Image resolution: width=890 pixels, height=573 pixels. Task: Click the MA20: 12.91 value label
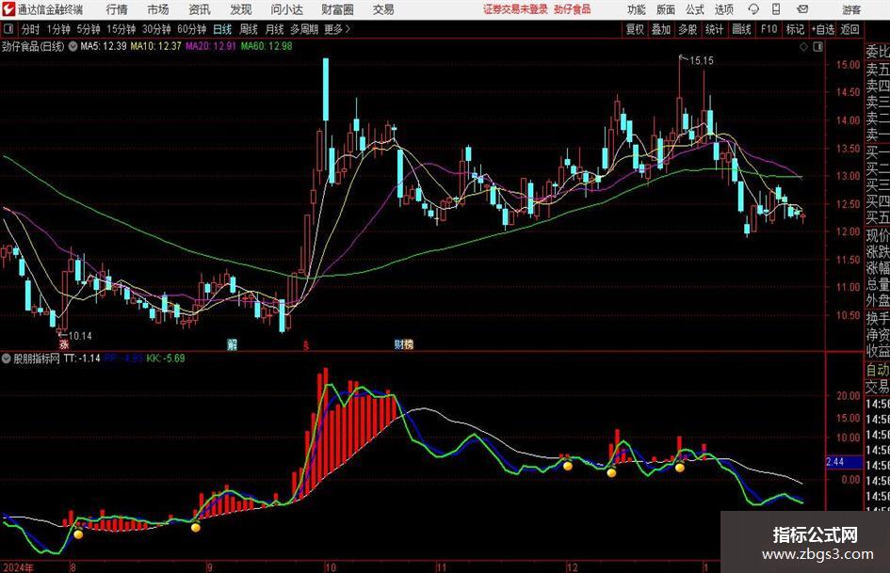pos(211,46)
